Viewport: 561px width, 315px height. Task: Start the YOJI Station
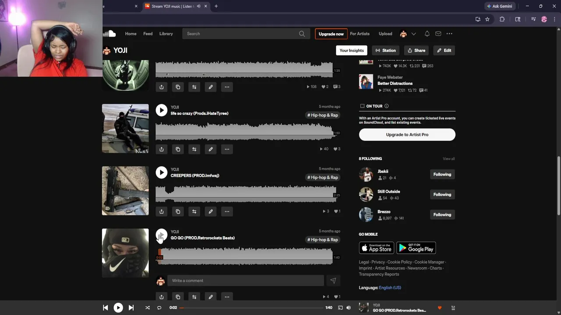point(386,50)
